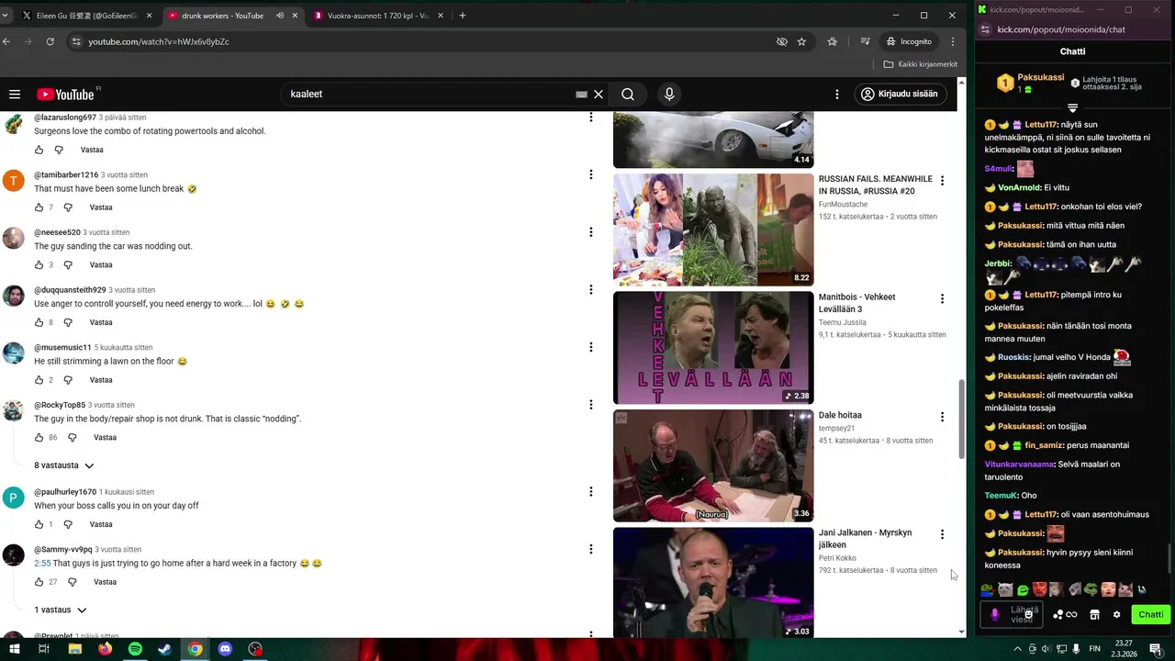Image resolution: width=1175 pixels, height=661 pixels.
Task: Go back in Chrome browser history
Action: click(6, 41)
